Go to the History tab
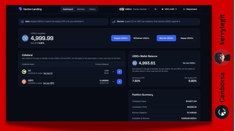Screen dimensions: 235x131 click(x=92, y=9)
